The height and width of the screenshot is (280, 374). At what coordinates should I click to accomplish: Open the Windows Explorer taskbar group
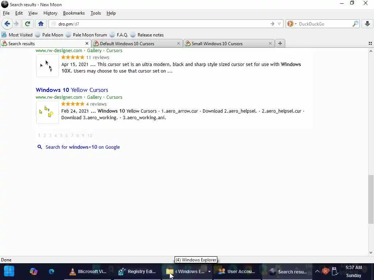[x=185, y=271]
